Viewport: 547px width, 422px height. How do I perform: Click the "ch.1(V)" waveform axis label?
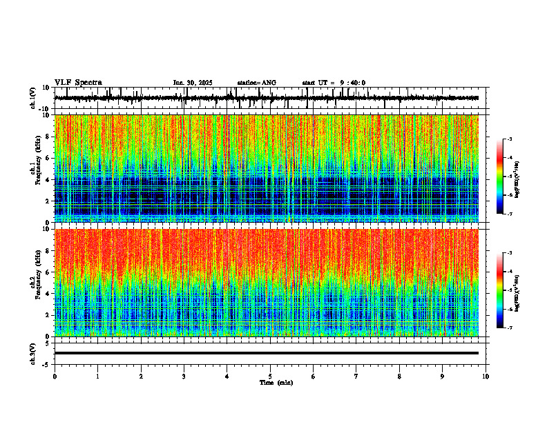pyautogui.click(x=33, y=98)
